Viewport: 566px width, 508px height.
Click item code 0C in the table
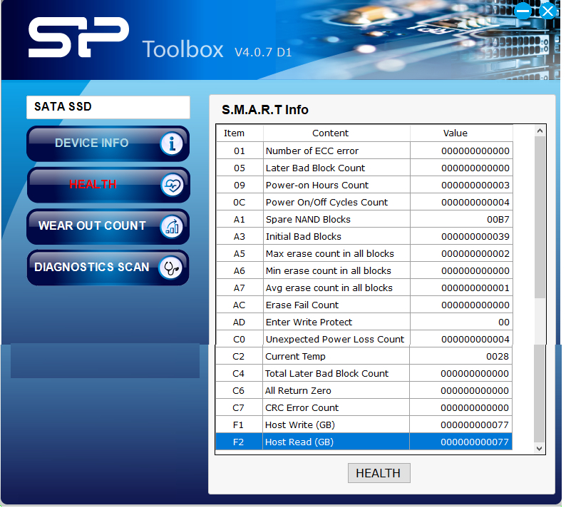240,203
